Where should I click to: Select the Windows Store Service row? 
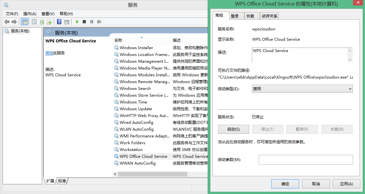click(x=160, y=95)
